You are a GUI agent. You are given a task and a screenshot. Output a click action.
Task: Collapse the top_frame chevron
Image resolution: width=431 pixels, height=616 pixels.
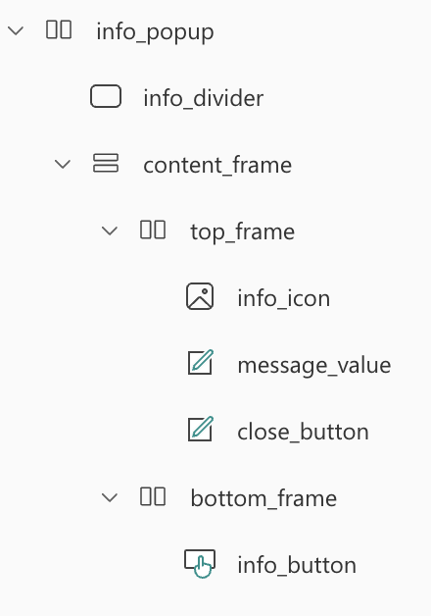pyautogui.click(x=110, y=231)
